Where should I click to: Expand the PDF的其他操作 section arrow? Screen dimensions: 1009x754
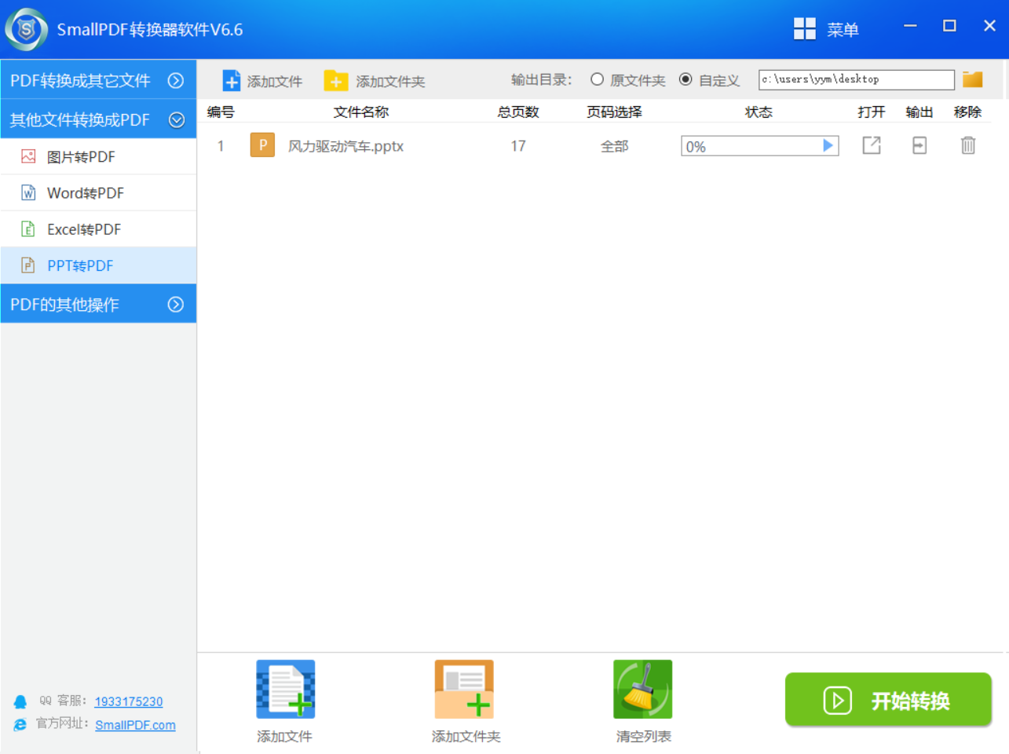[x=176, y=305]
